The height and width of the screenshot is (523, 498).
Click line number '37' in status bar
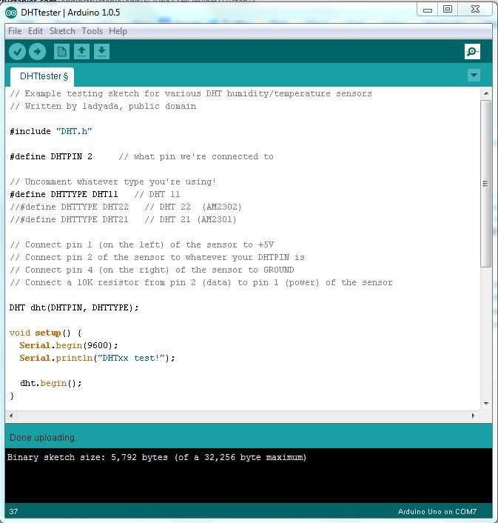point(13,512)
